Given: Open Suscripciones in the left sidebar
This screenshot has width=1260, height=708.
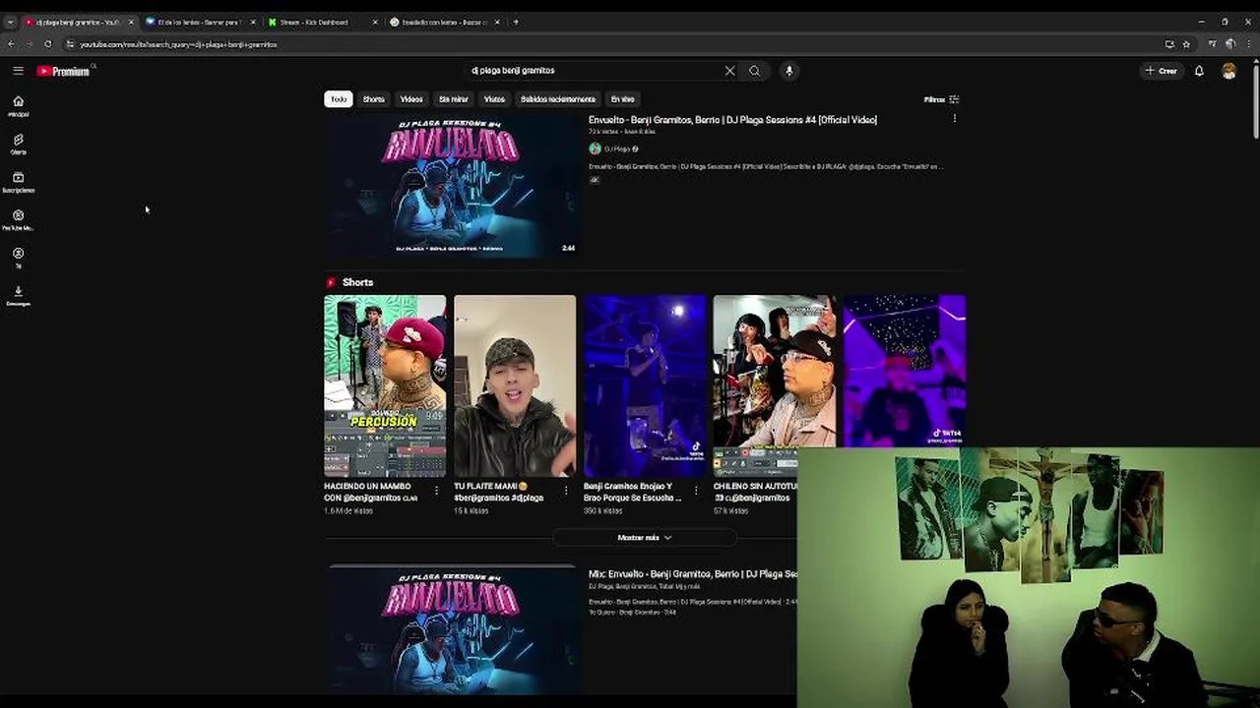Looking at the screenshot, I should tap(18, 182).
